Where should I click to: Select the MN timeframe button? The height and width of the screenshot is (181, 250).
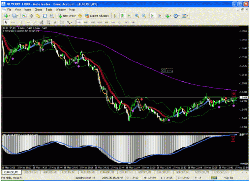coord(134,22)
